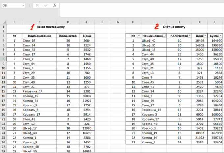Click cell 'Стол_7' in left table

[x=40, y=59]
